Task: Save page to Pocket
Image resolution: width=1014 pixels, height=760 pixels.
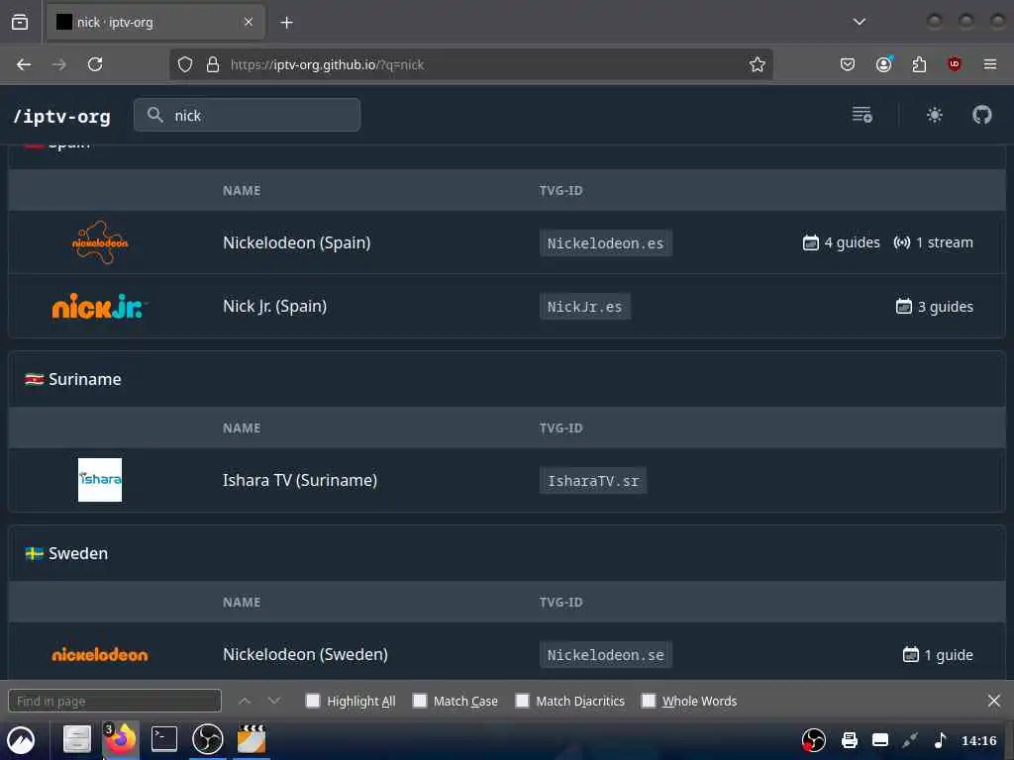Action: point(848,64)
